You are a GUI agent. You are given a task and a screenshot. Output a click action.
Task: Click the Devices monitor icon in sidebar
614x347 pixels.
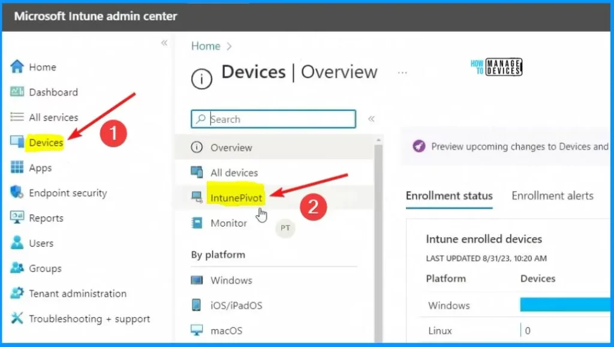click(x=17, y=142)
